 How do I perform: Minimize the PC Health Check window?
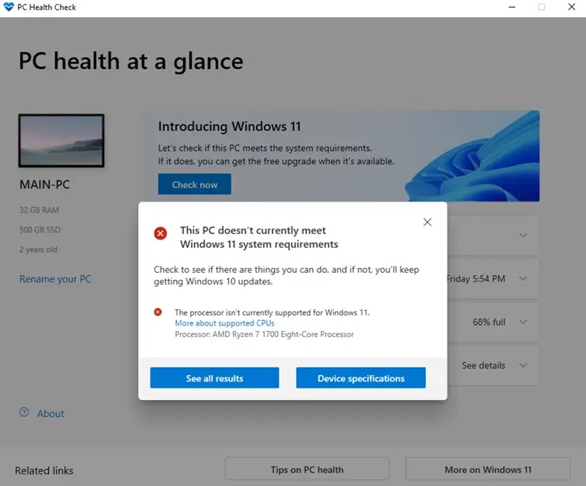pos(512,7)
